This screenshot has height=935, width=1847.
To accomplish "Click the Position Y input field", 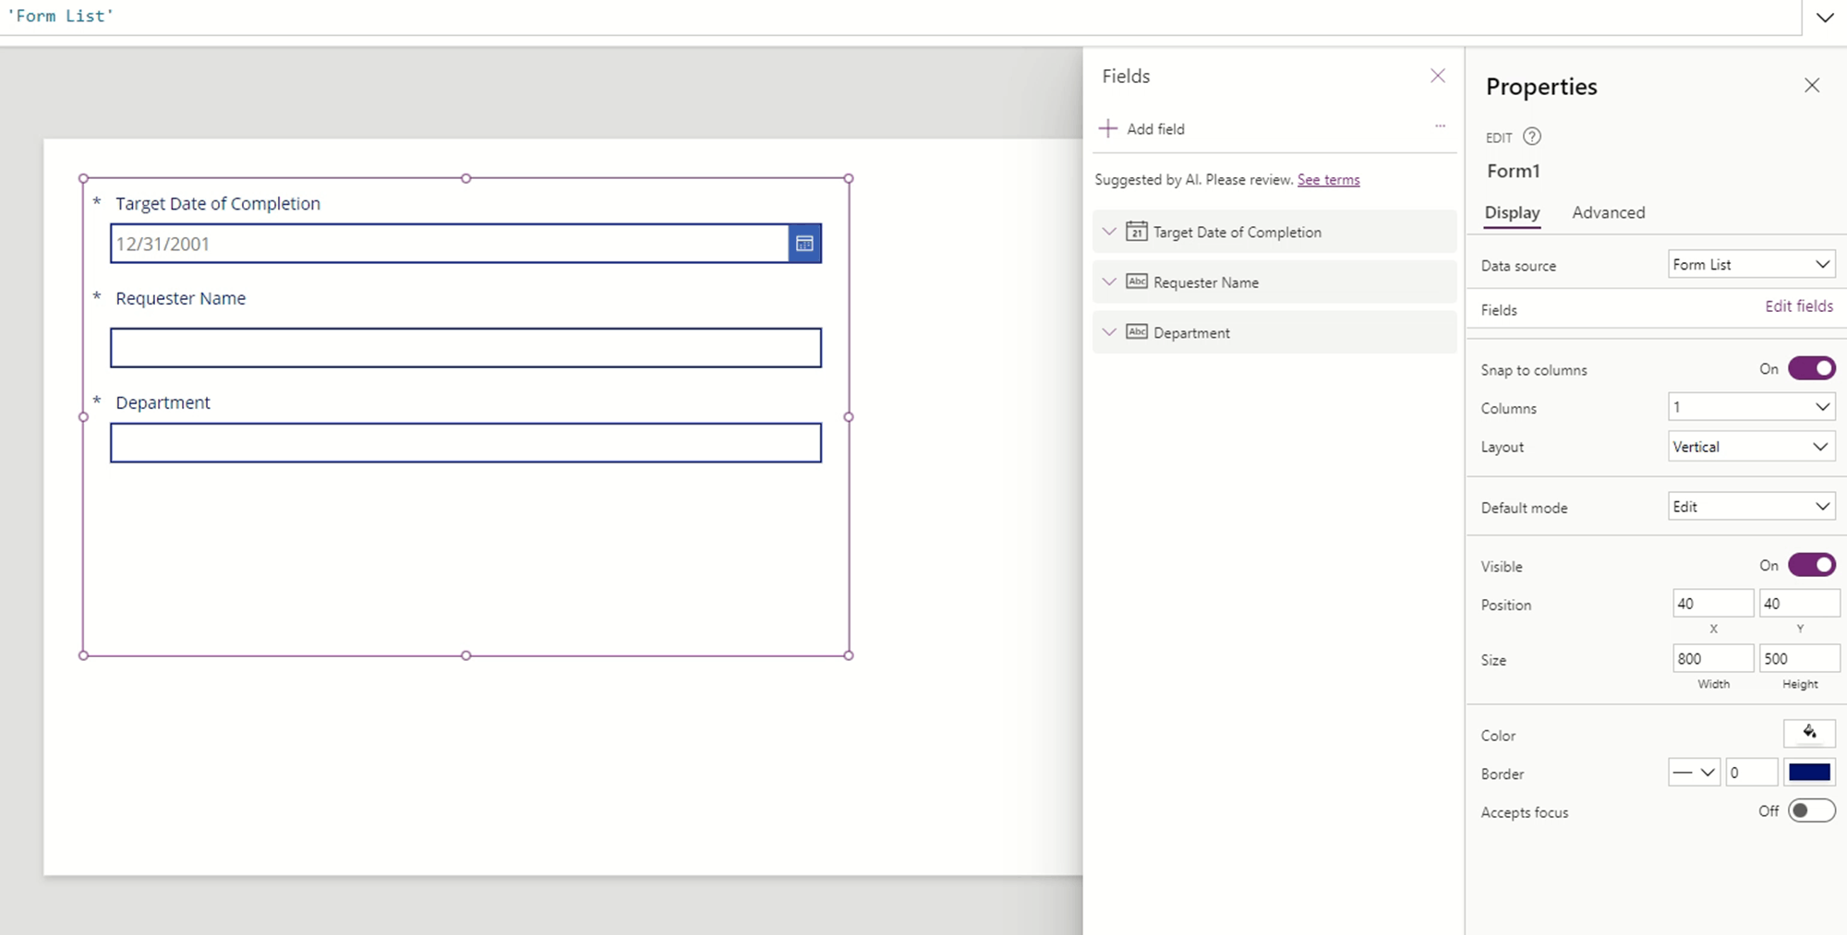I will point(1799,604).
